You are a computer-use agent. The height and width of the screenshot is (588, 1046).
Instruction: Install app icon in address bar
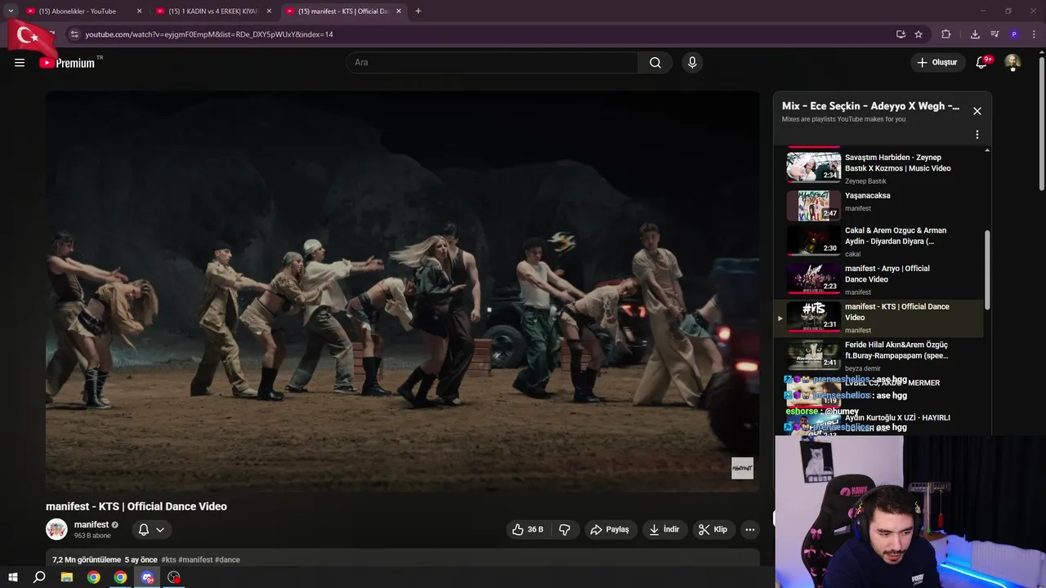click(901, 34)
